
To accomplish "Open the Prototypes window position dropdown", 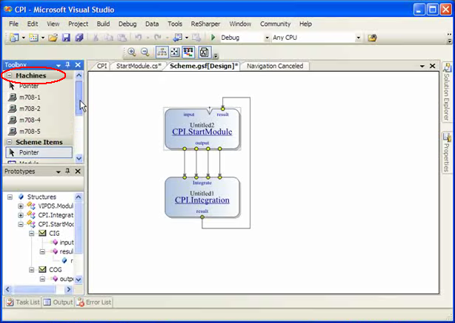I will pos(59,172).
